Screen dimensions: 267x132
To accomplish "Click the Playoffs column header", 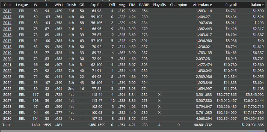I will coord(159,5).
